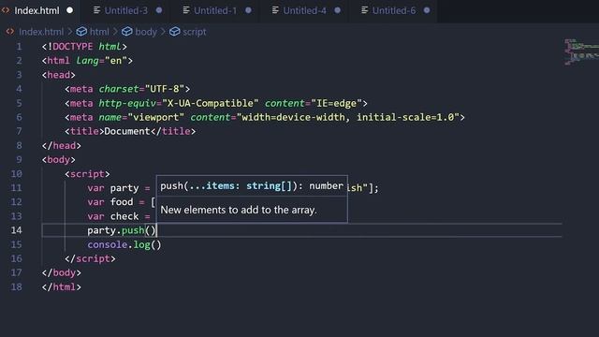Click the chevron after Index.html breadcrumb

click(70, 32)
